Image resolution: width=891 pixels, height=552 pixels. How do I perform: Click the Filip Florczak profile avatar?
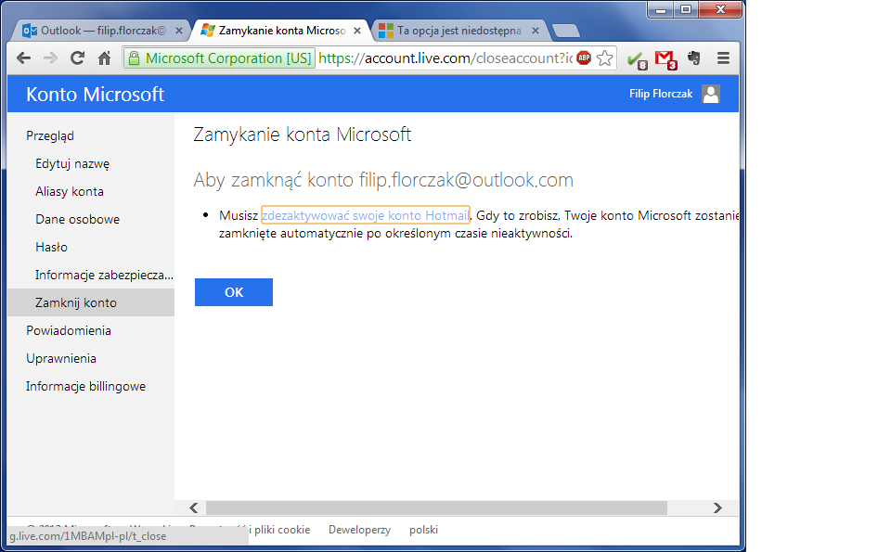pyautogui.click(x=711, y=94)
